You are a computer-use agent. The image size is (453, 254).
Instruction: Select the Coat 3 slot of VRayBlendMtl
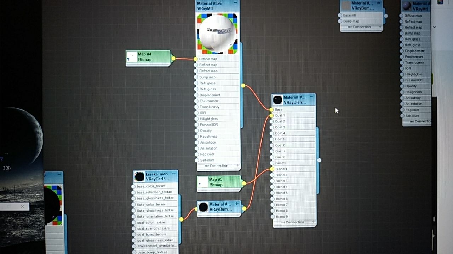294,127
